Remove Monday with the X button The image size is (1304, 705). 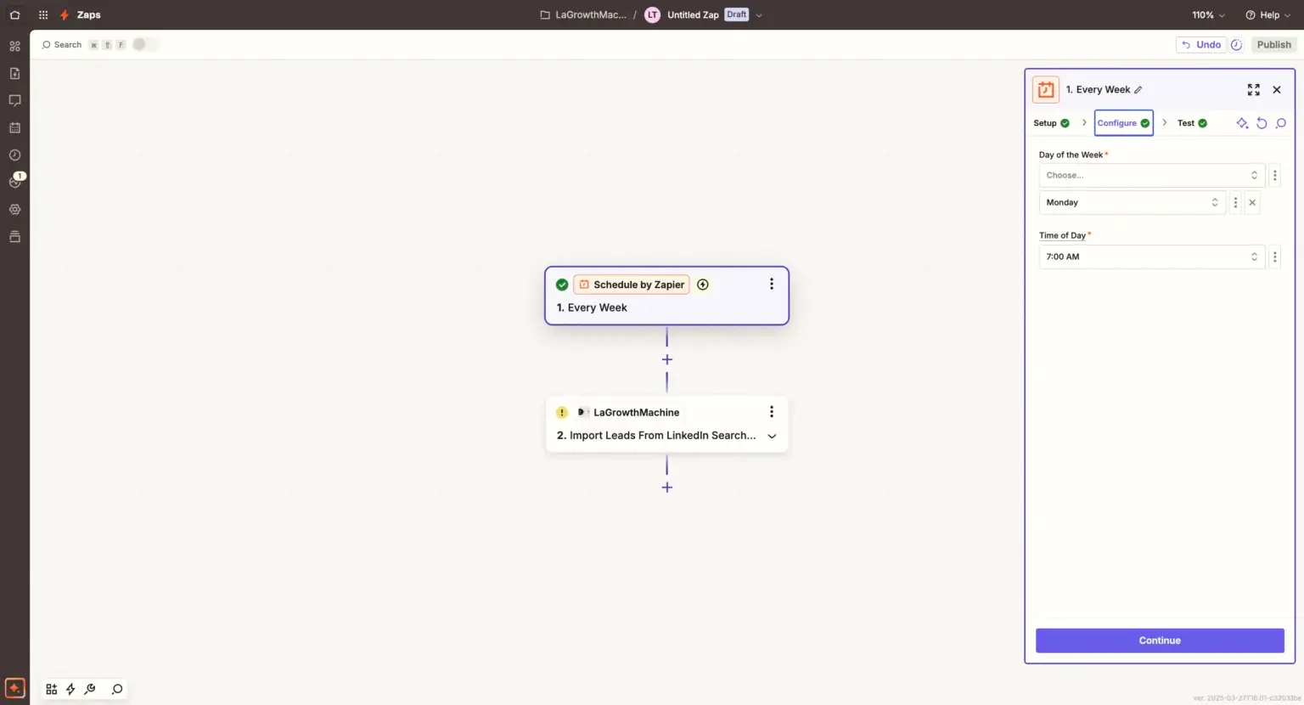(1252, 202)
